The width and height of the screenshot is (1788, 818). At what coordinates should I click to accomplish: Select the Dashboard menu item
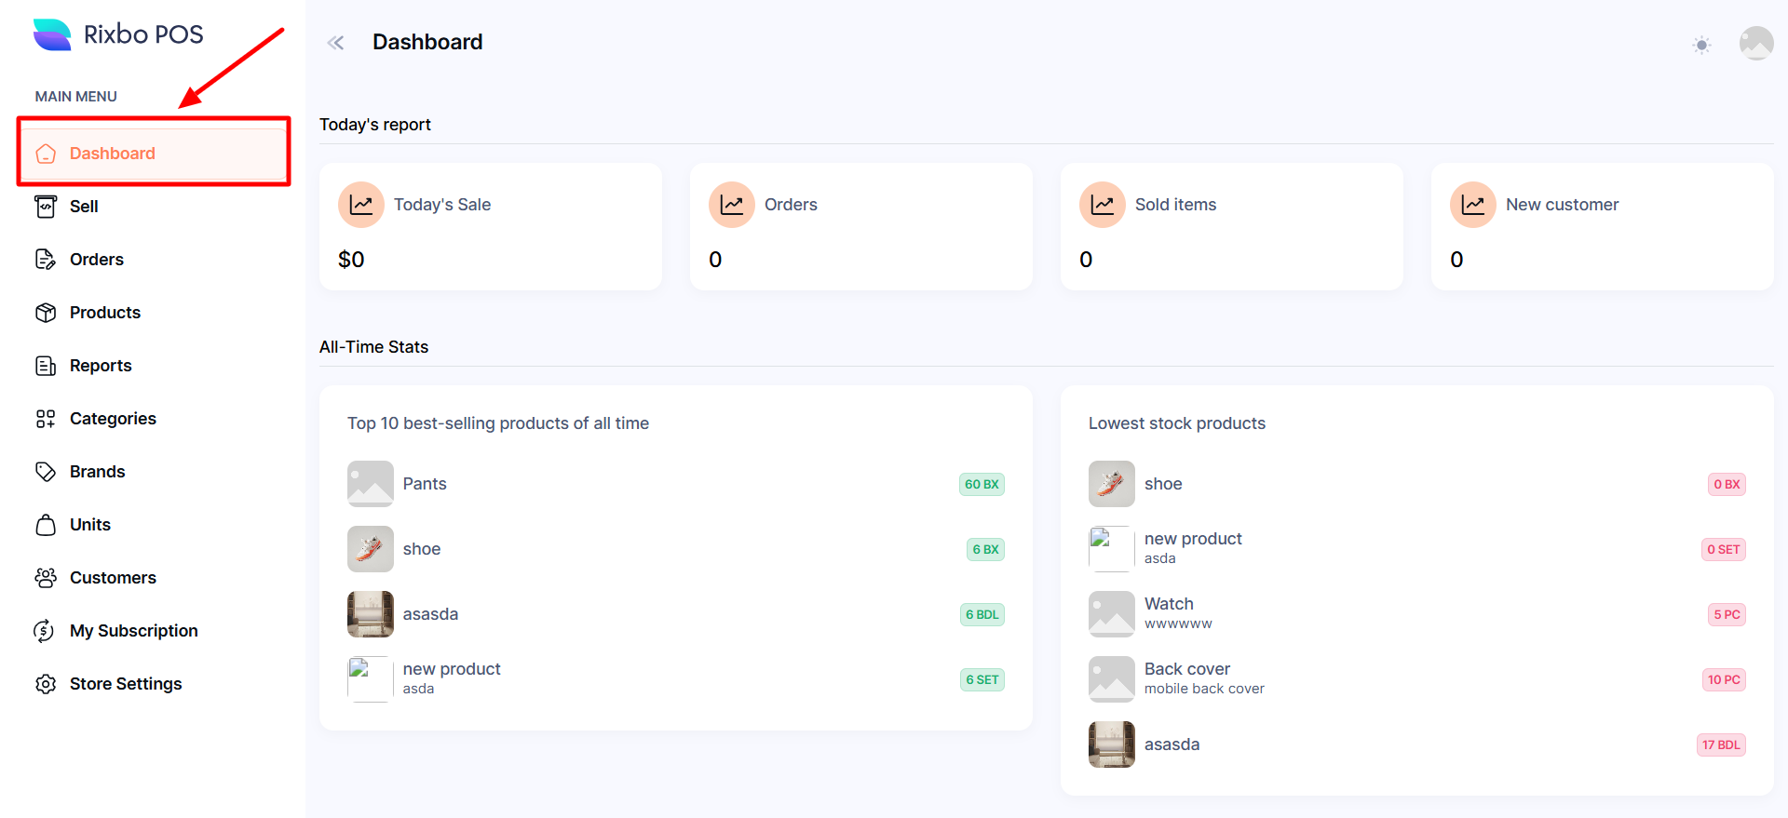click(112, 154)
